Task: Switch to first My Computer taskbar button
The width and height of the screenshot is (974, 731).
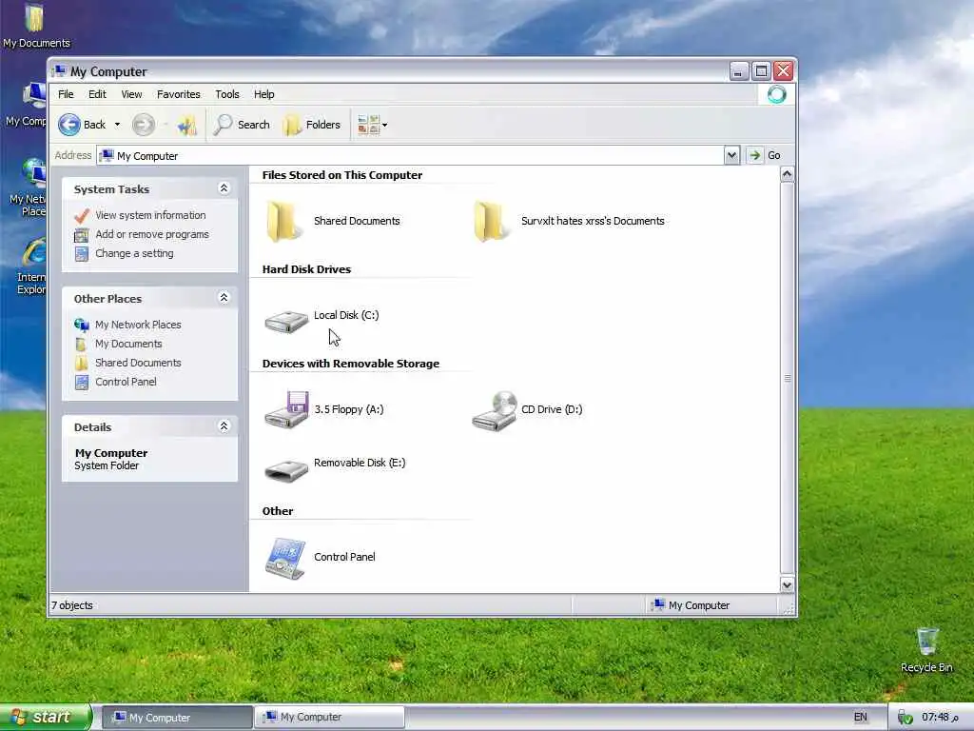Action: click(177, 718)
